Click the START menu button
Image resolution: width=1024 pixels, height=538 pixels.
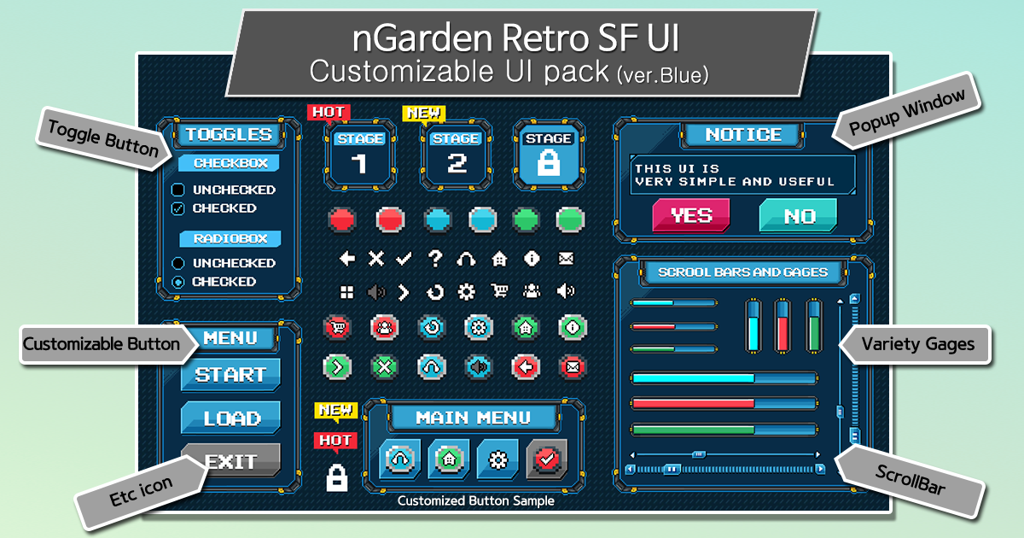(230, 374)
